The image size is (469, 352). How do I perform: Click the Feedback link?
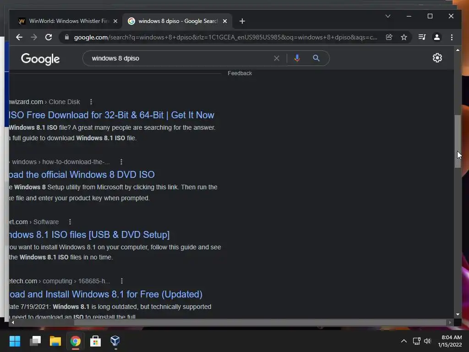coord(240,73)
